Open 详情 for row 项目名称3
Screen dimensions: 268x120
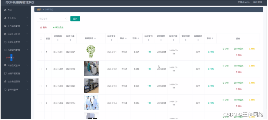[226, 83]
